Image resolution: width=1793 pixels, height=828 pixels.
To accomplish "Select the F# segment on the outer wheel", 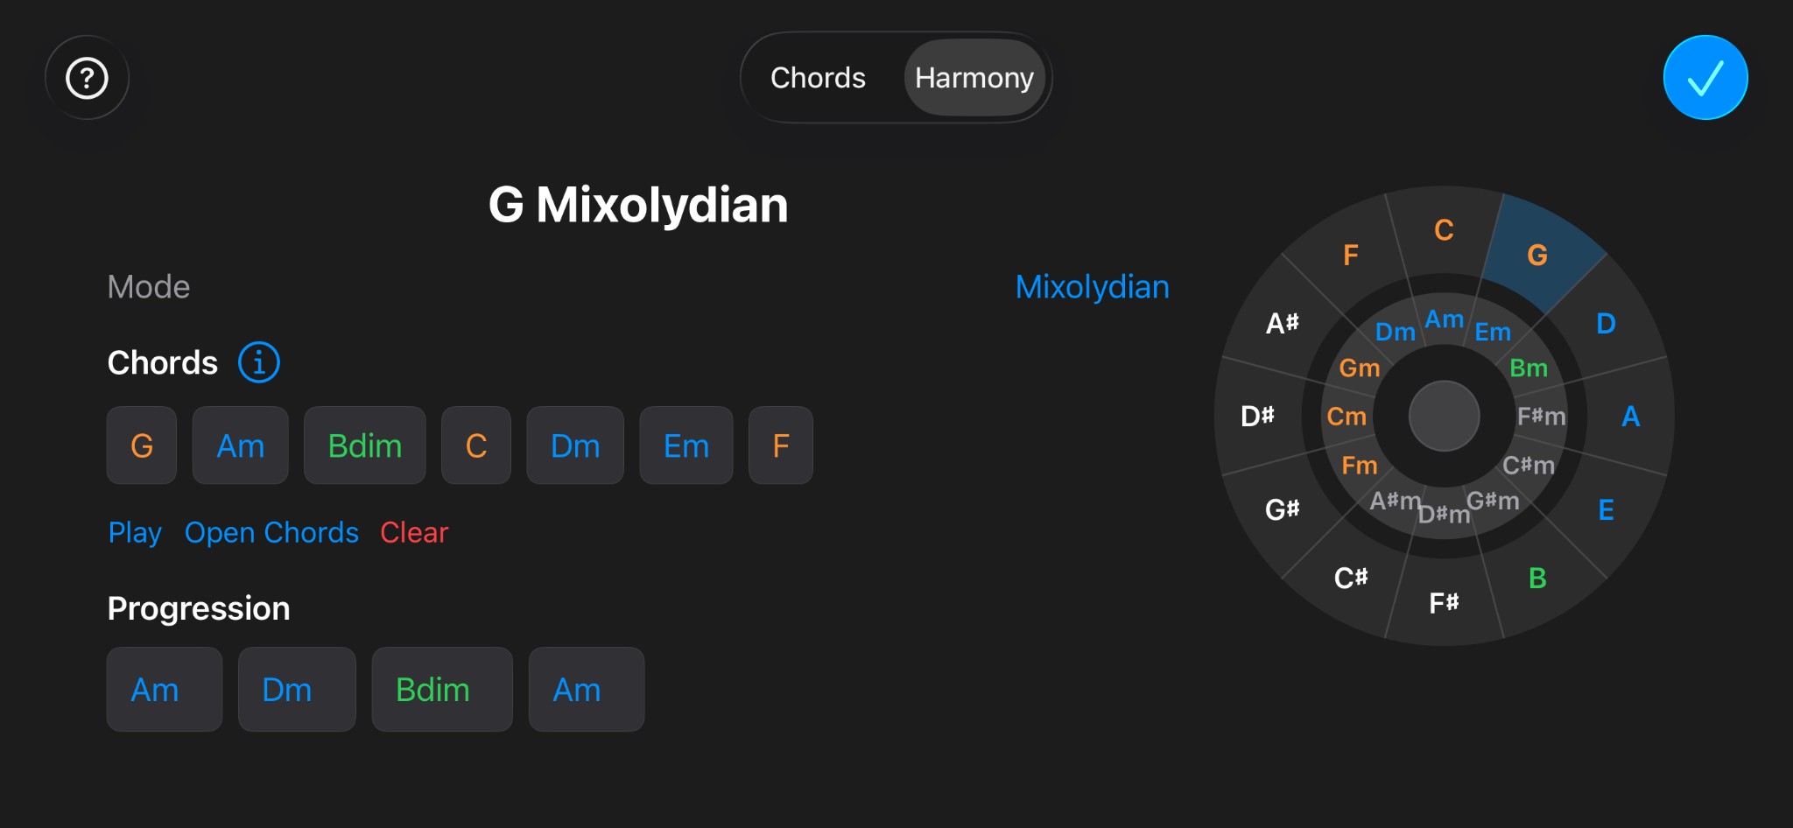I will pos(1444,602).
